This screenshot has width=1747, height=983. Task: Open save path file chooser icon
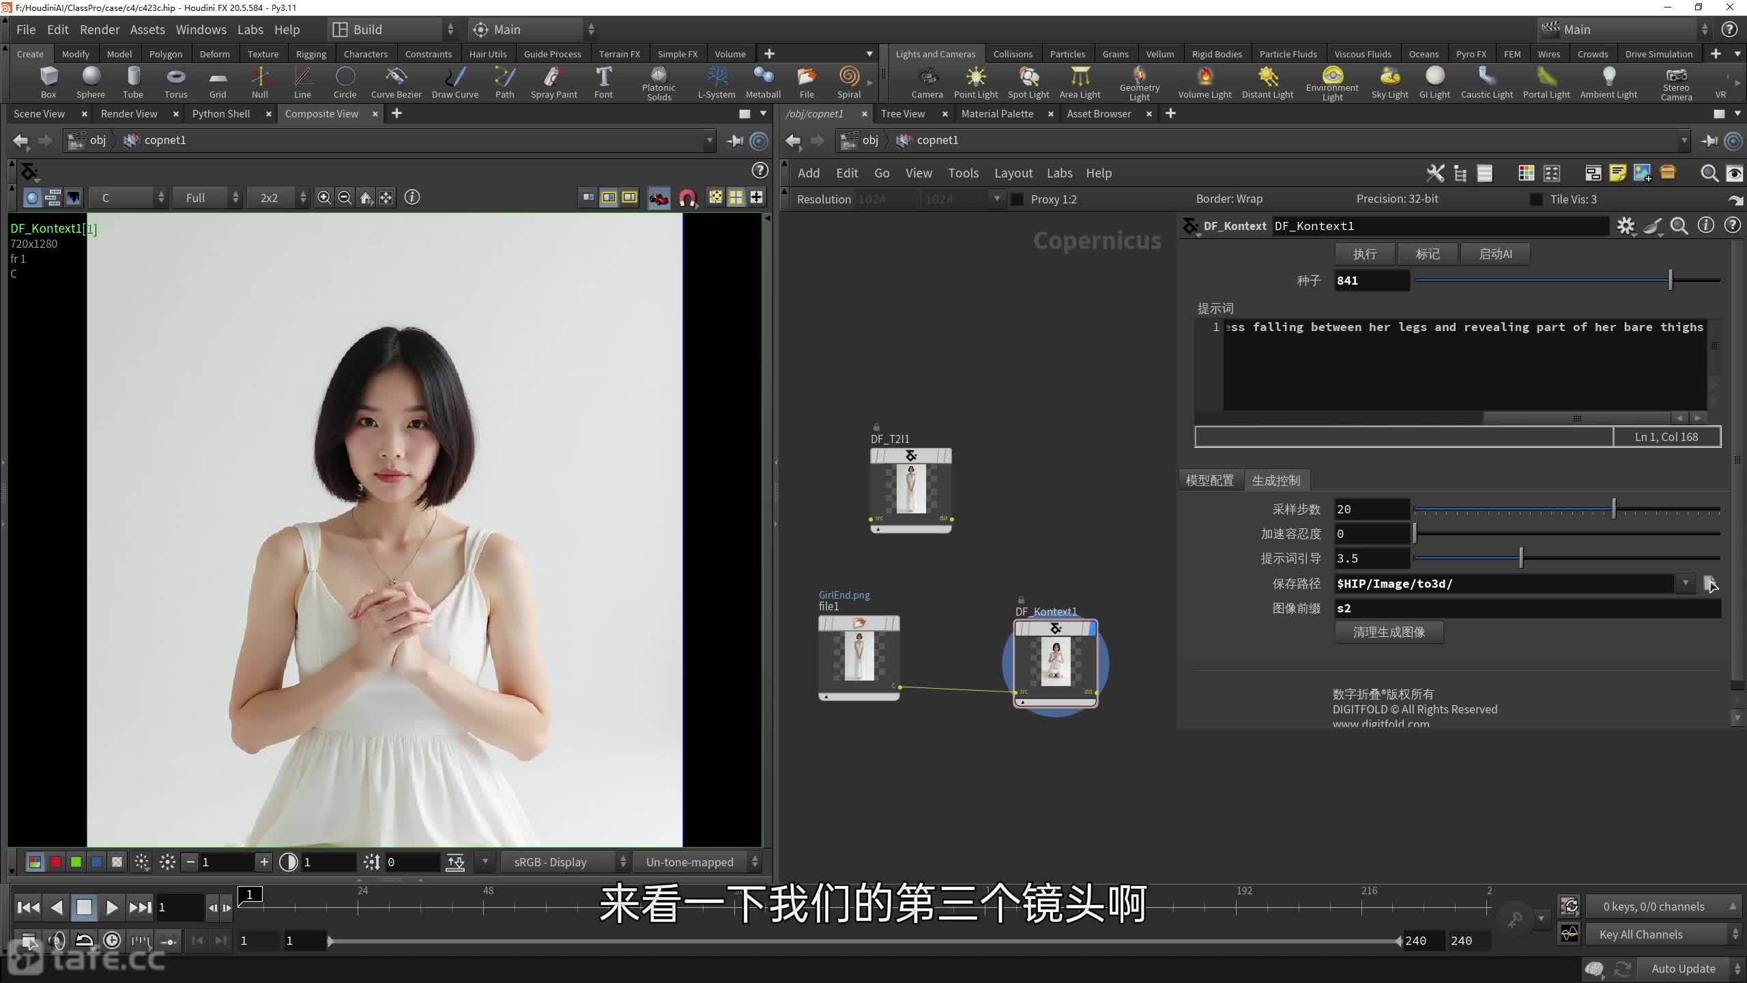[1709, 584]
